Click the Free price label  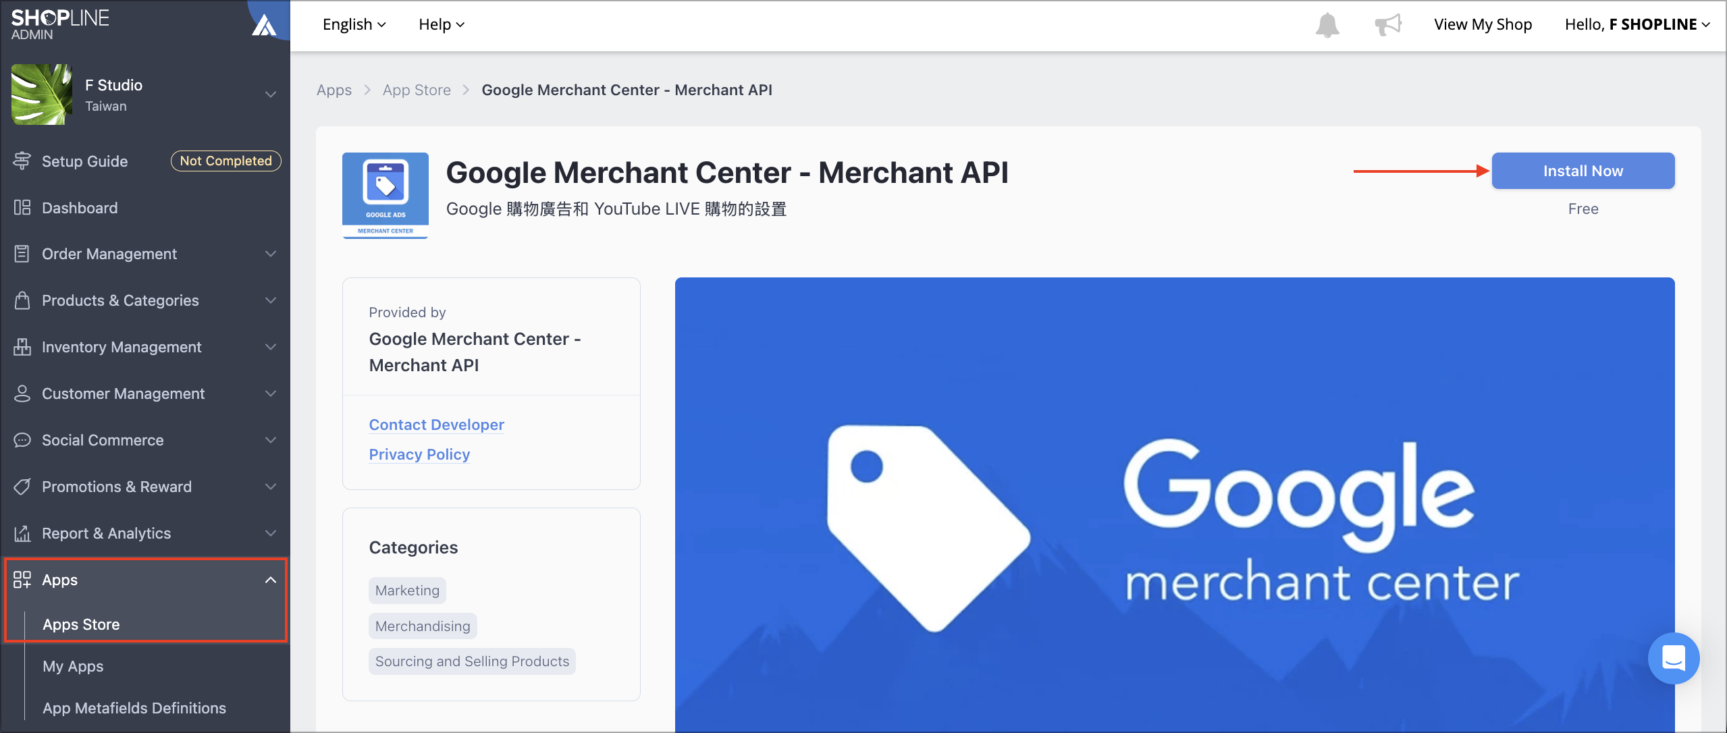(x=1583, y=209)
